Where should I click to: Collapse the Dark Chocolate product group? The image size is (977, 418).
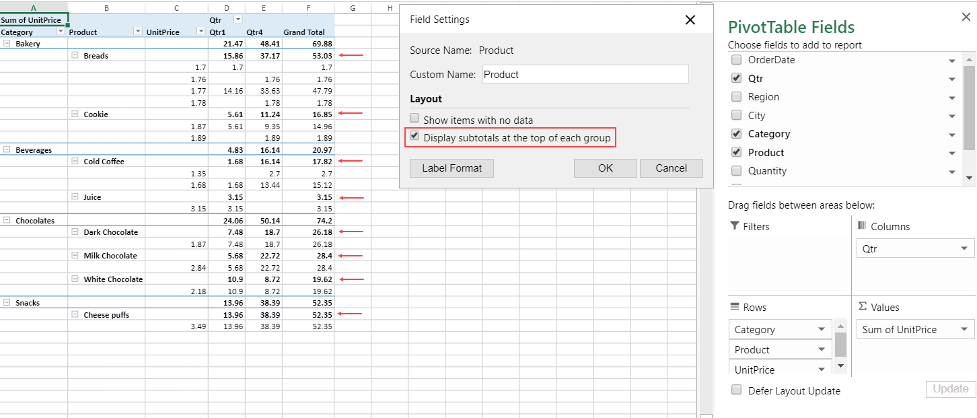(75, 232)
